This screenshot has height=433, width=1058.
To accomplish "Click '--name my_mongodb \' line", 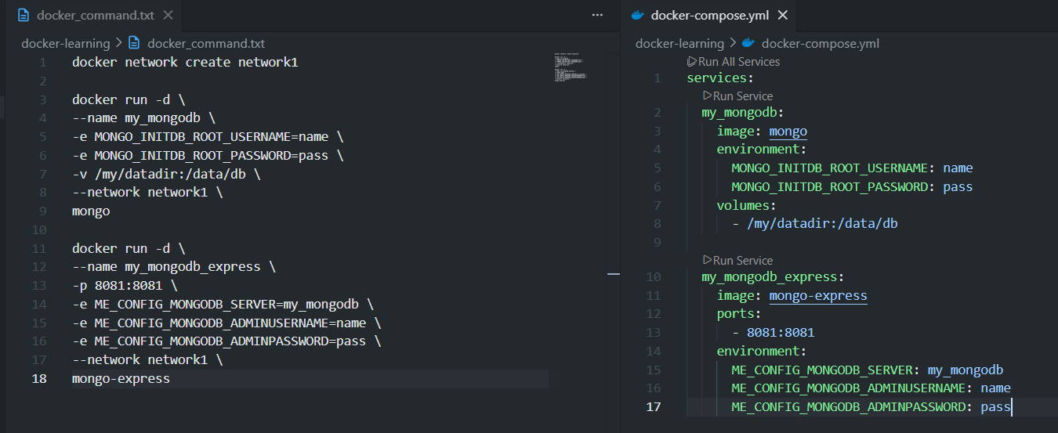I will (143, 117).
